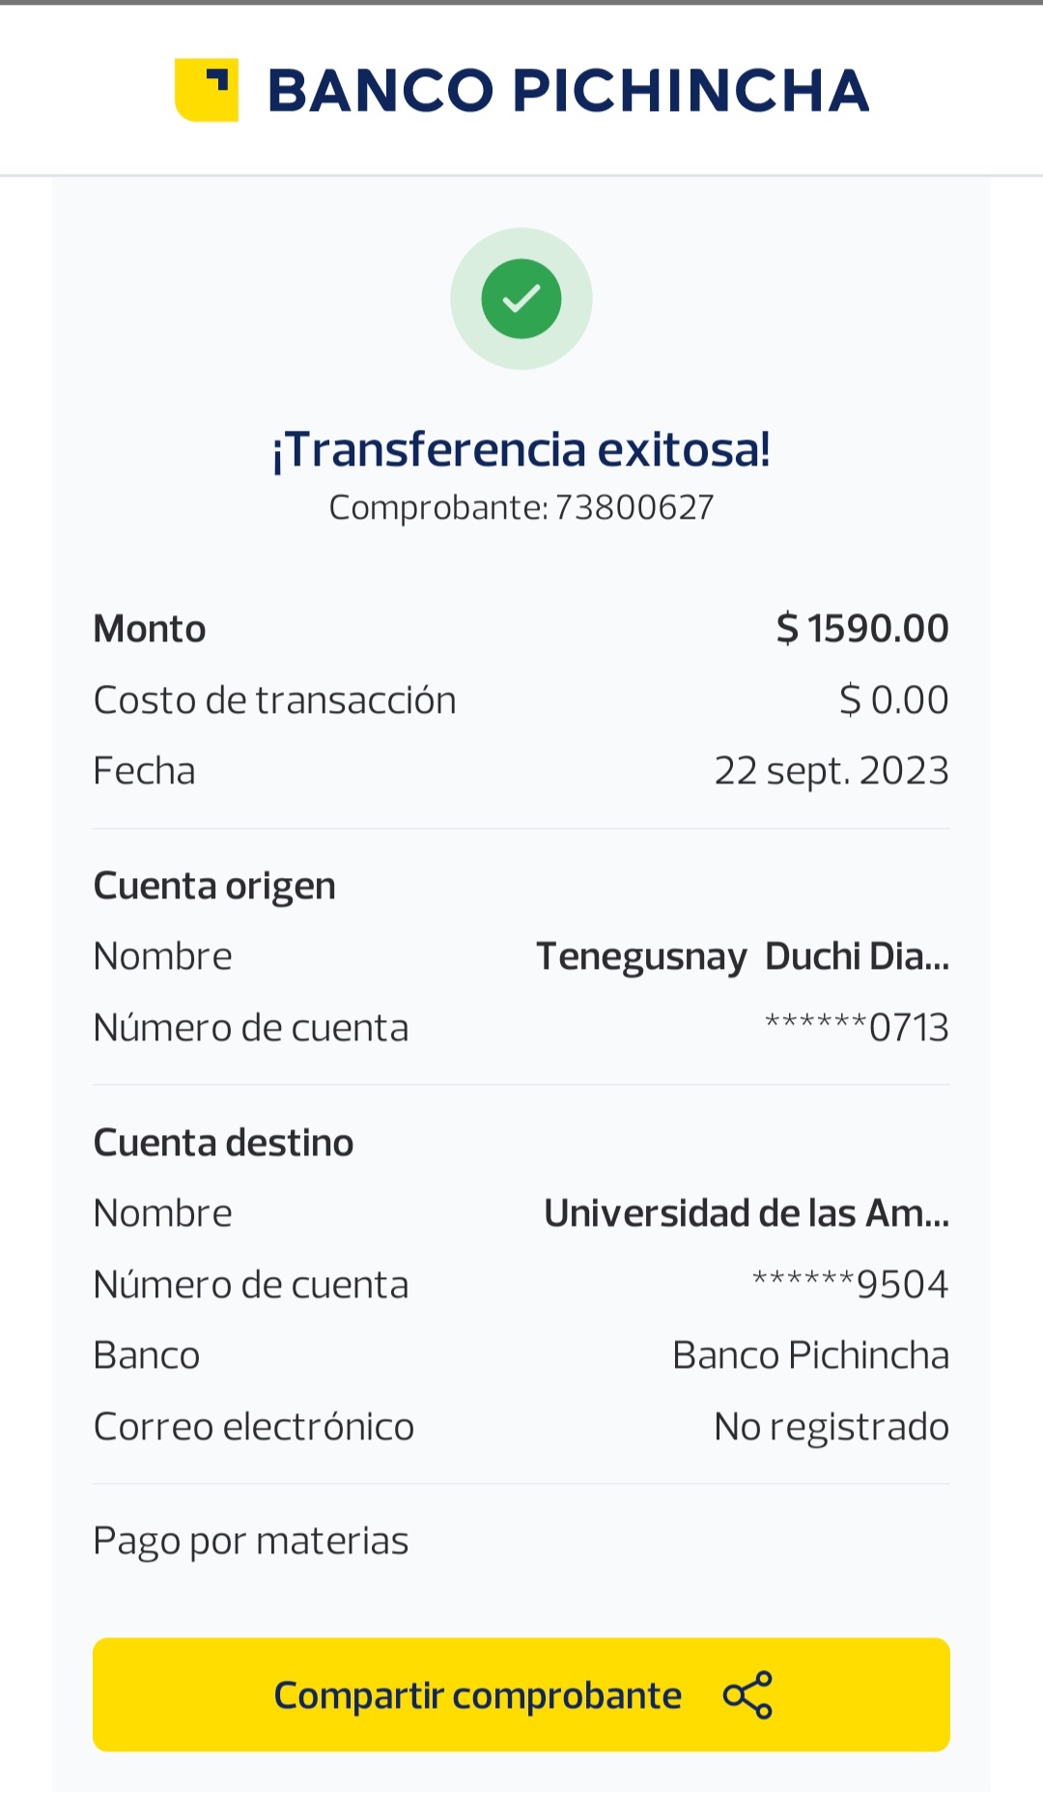Image resolution: width=1043 pixels, height=1818 pixels.
Task: Click the Banco Pichincha header title
Action: [x=568, y=91]
